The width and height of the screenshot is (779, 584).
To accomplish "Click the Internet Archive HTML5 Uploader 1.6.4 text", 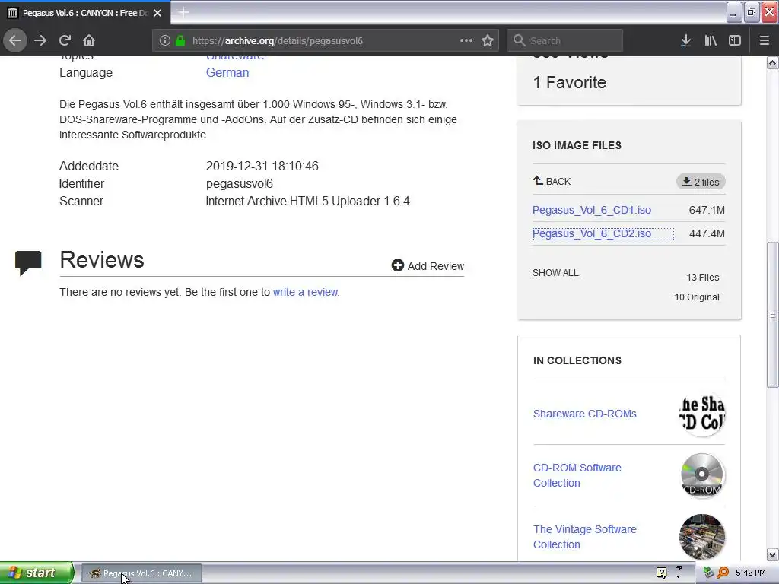I will 307,201.
